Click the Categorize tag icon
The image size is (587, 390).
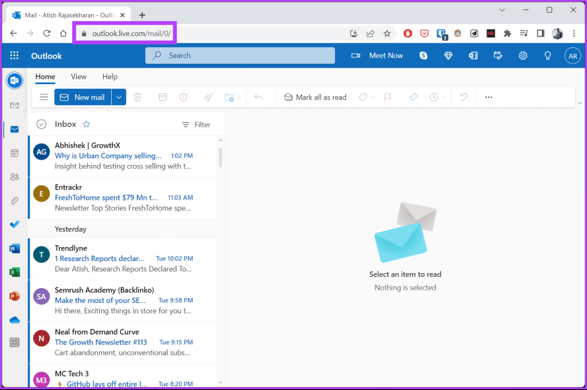[x=363, y=97]
